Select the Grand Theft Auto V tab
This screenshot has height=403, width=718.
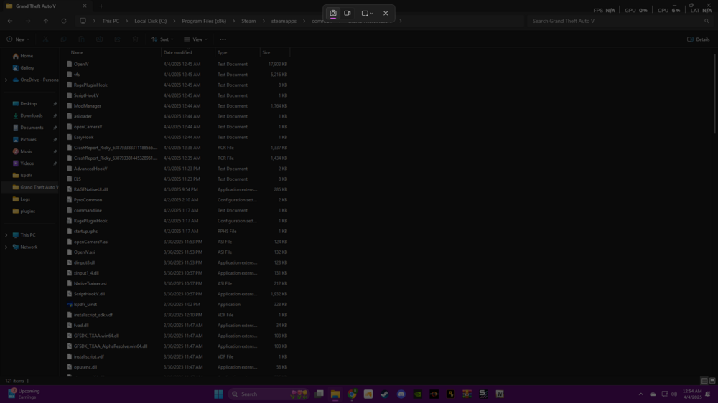tap(46, 6)
